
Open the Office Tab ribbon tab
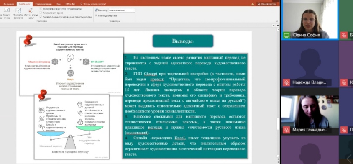coord(70,4)
